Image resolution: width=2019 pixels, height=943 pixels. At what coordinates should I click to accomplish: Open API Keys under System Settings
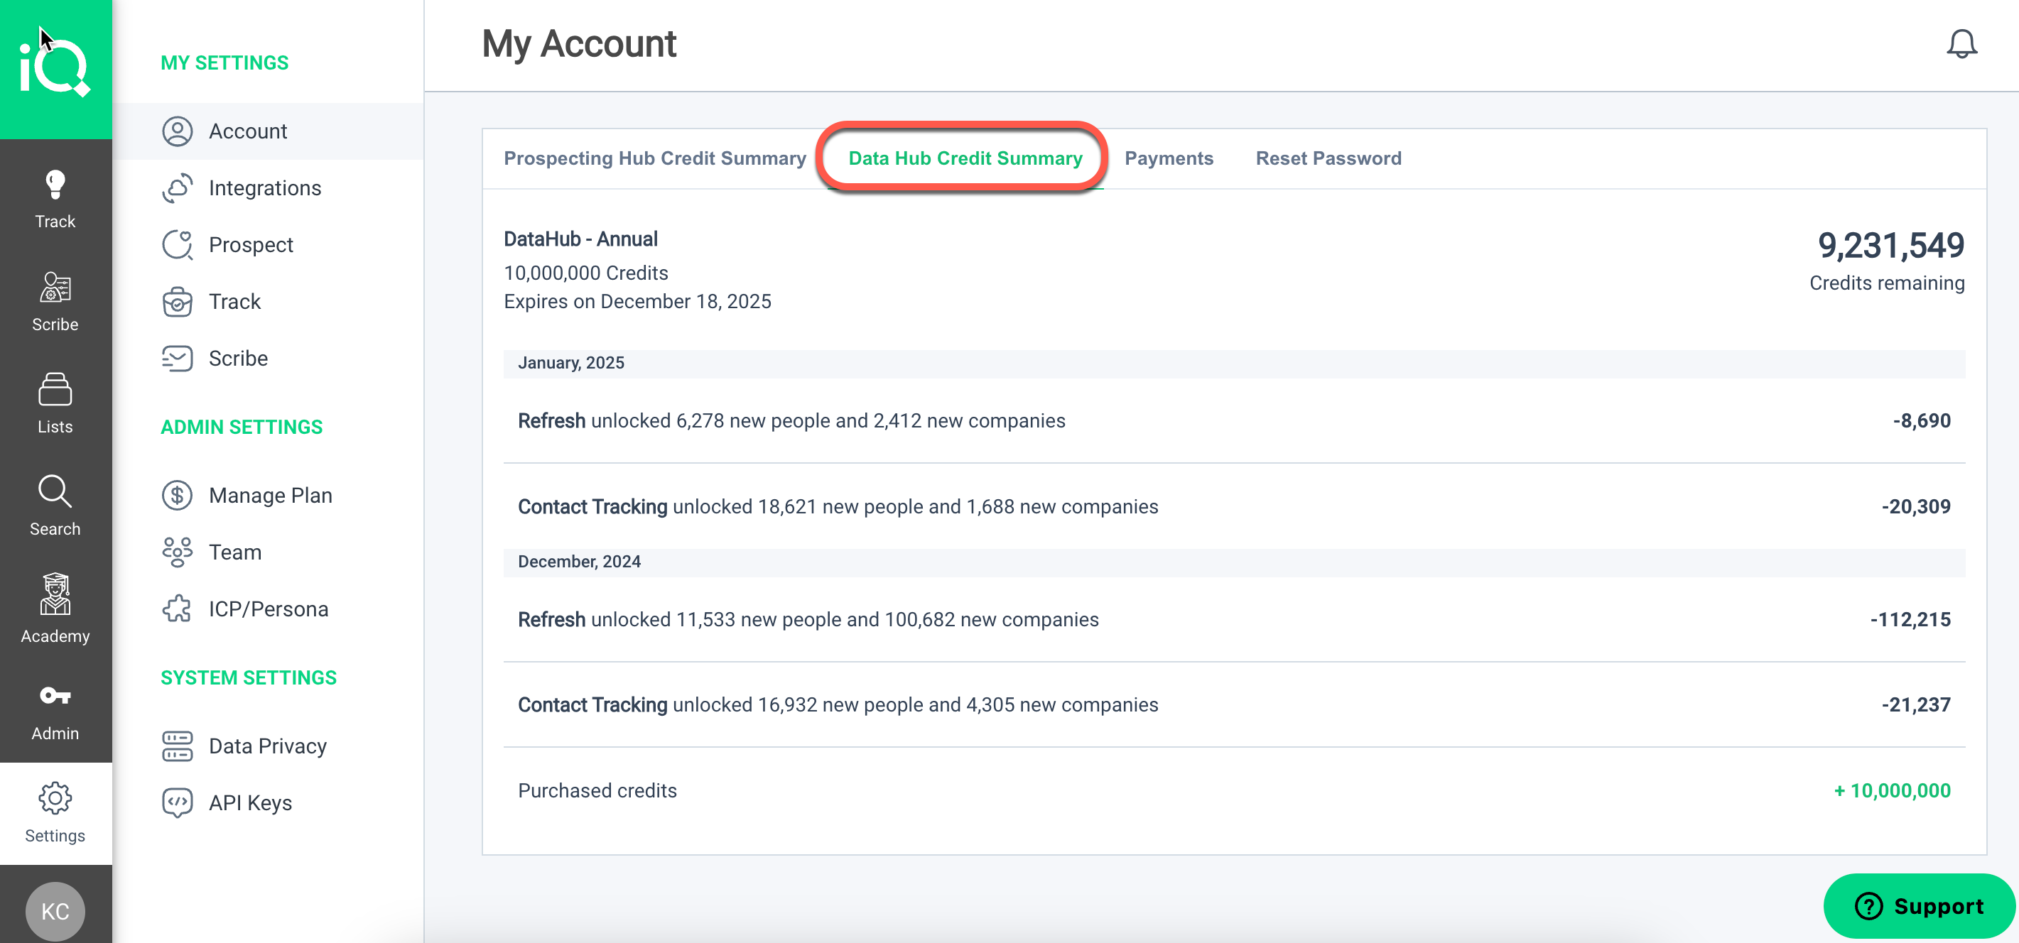point(250,803)
